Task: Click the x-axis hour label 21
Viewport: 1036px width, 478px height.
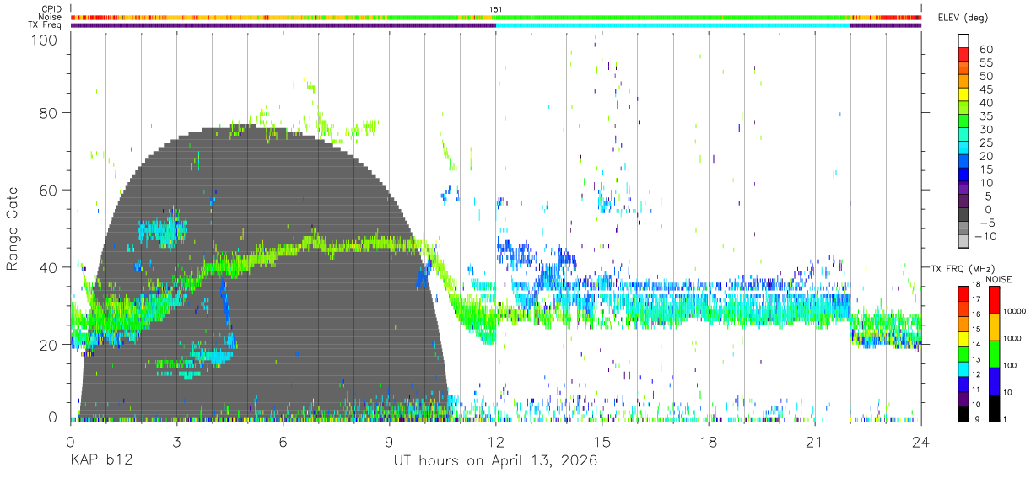Action: click(x=815, y=442)
